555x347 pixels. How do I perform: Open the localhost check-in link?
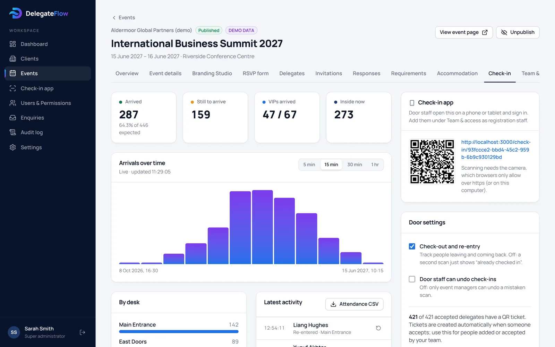click(x=496, y=150)
